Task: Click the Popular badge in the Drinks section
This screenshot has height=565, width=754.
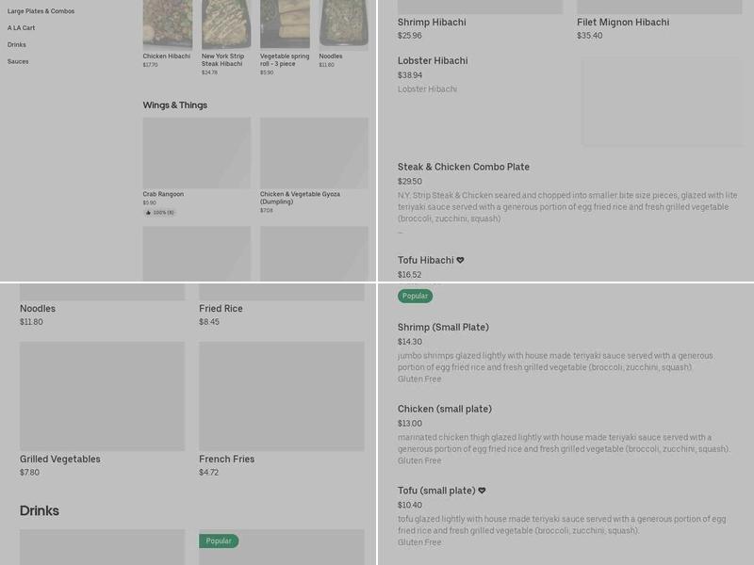Action: (x=219, y=541)
